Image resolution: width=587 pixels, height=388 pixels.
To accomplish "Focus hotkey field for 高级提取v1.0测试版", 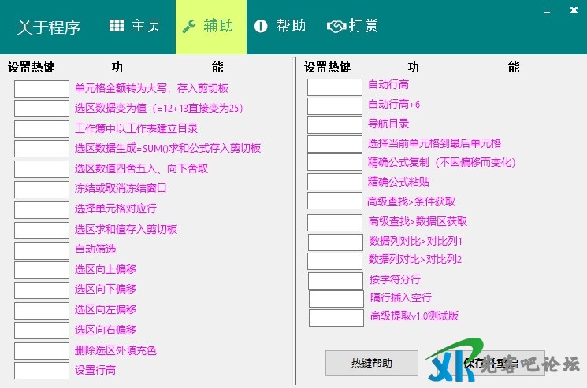I will pyautogui.click(x=336, y=317).
